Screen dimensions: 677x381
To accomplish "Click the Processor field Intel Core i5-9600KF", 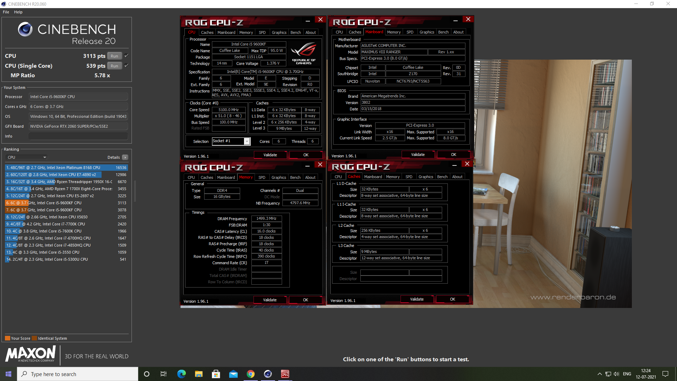I will 78,97.
